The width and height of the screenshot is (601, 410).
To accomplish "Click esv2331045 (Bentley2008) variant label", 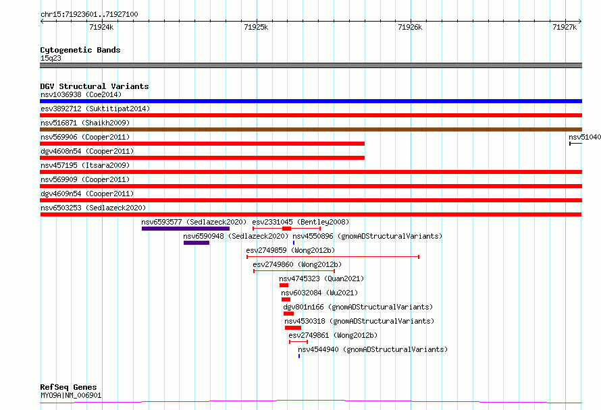I will [300, 222].
